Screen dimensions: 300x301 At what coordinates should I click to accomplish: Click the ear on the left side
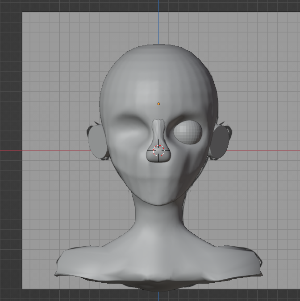click(x=96, y=142)
